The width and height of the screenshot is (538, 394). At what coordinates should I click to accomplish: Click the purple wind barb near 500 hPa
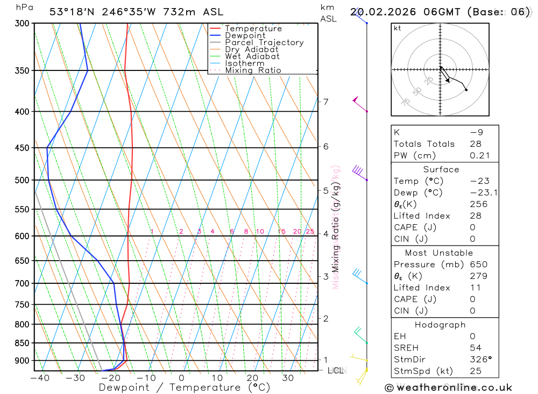359,173
